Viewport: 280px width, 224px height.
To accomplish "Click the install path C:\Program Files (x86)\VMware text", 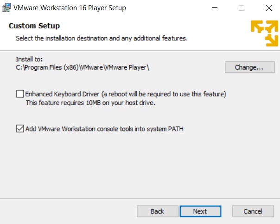I will click(x=83, y=67).
